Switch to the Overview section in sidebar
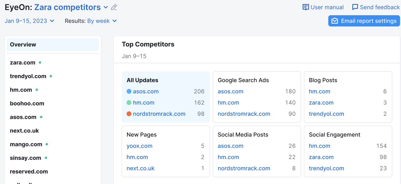The width and height of the screenshot is (401, 184). (x=23, y=44)
